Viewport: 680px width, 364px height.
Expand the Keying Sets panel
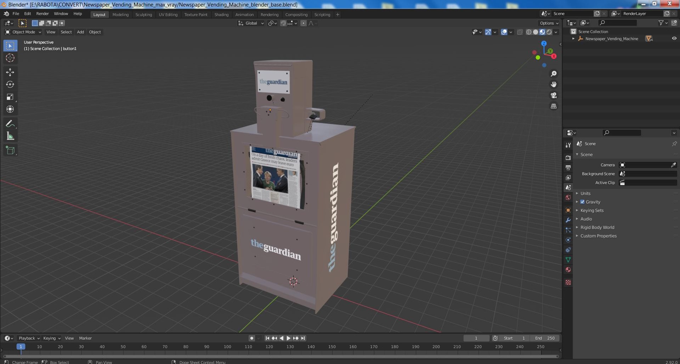pos(592,210)
